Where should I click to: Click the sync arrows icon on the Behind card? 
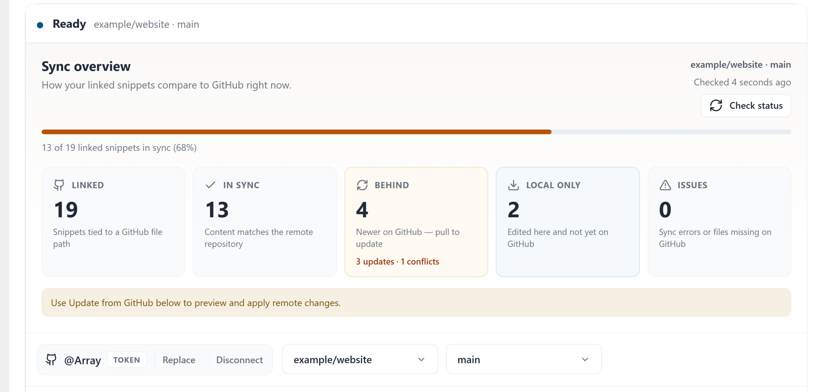click(362, 185)
